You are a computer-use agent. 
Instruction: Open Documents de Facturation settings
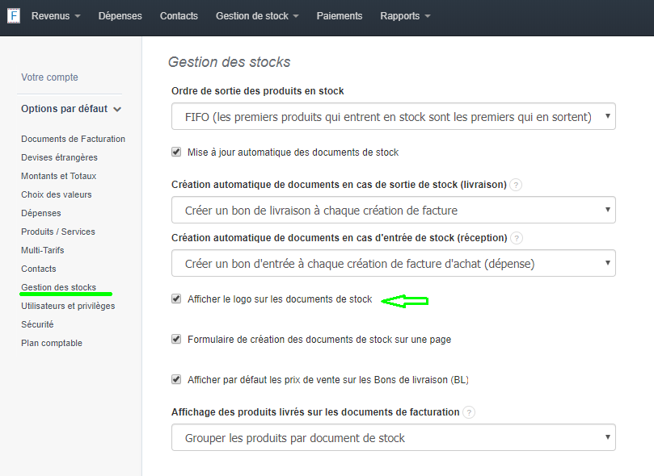73,139
